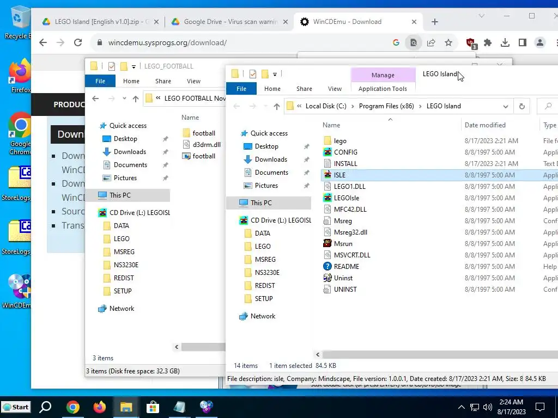558x418 pixels.
Task: Open the quick access toolbar dropdown in LEGO_FOOTBALL
Action: 134,66
